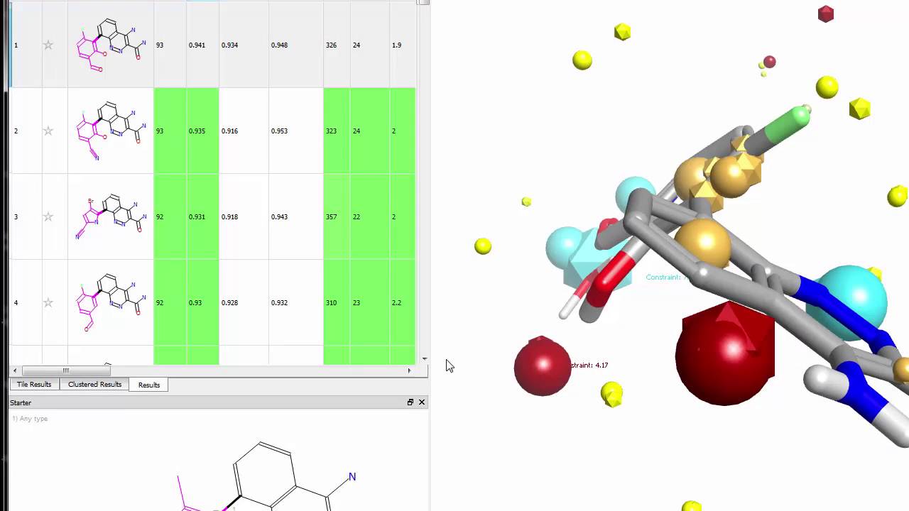Image resolution: width=909 pixels, height=511 pixels.
Task: Click value 23 in row 4
Action: (356, 302)
